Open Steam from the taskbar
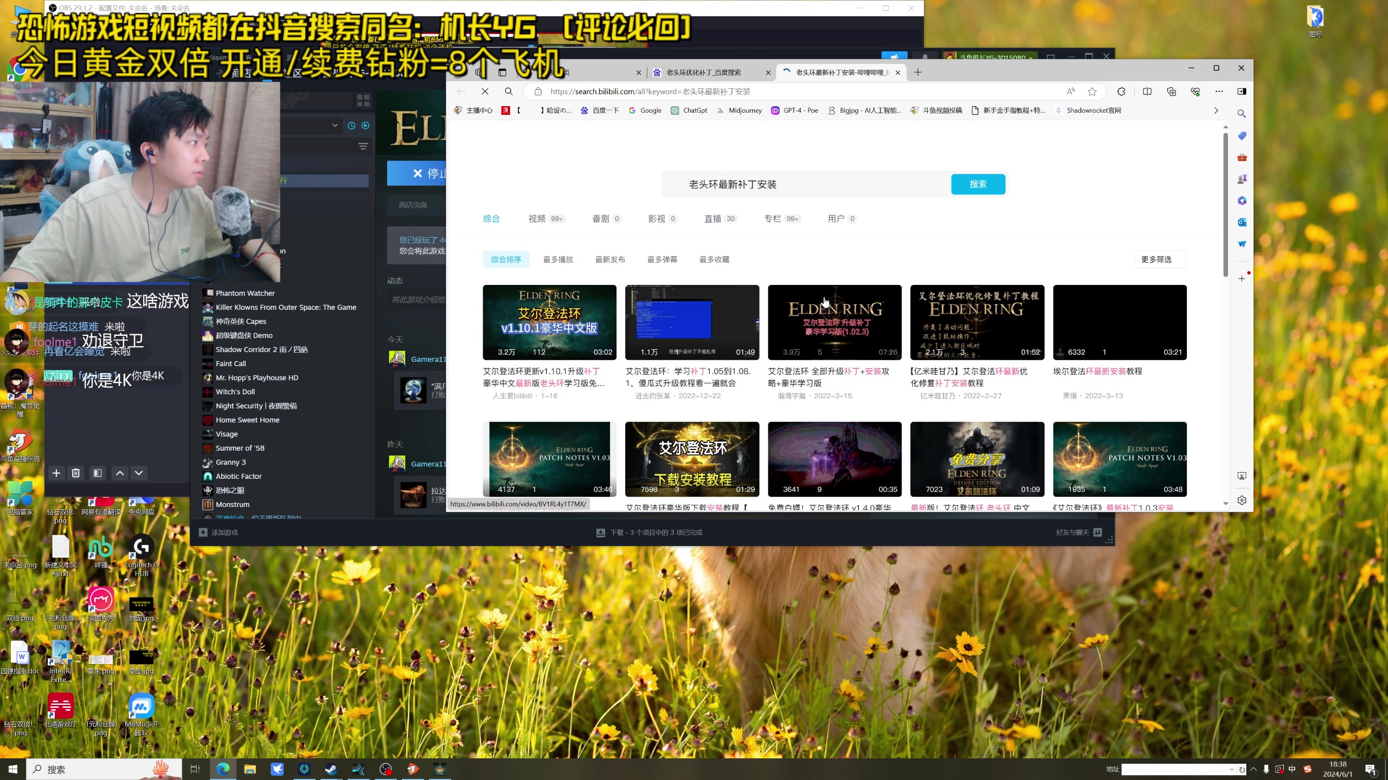The image size is (1388, 780). (x=331, y=769)
